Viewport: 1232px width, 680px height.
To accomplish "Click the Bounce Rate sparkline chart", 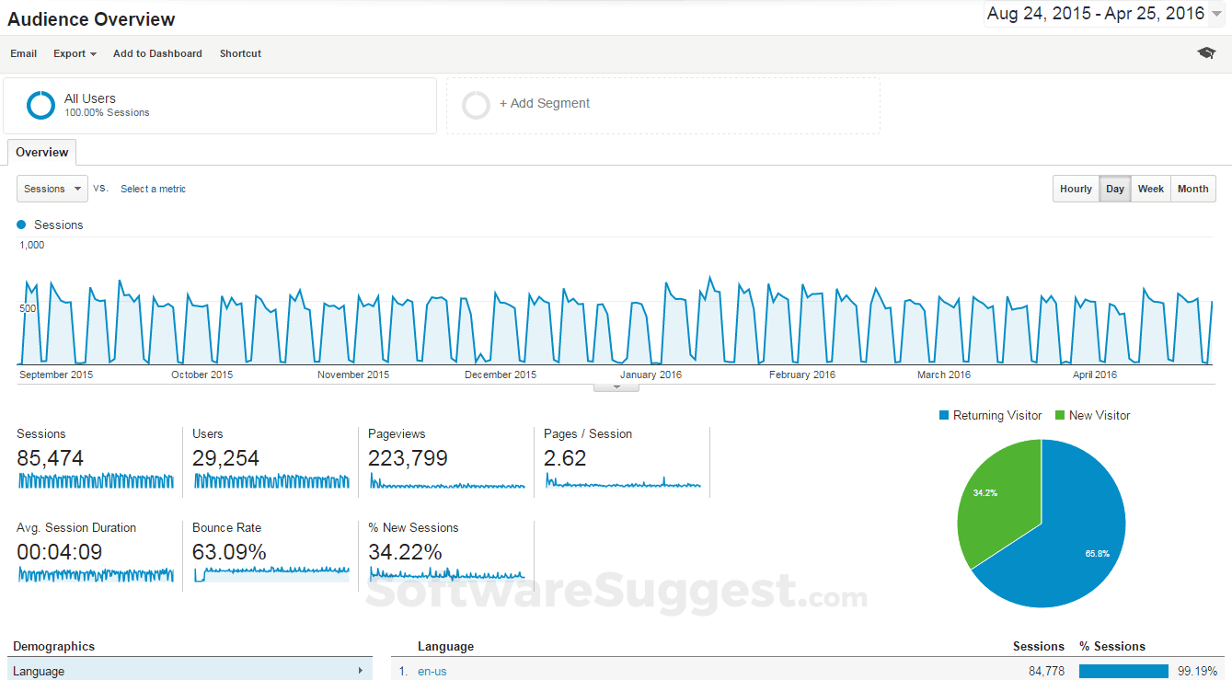I will point(271,573).
